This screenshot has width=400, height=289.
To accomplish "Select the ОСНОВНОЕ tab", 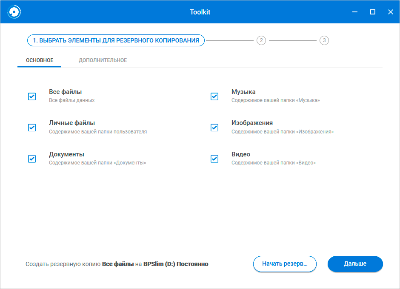I will (x=40, y=60).
